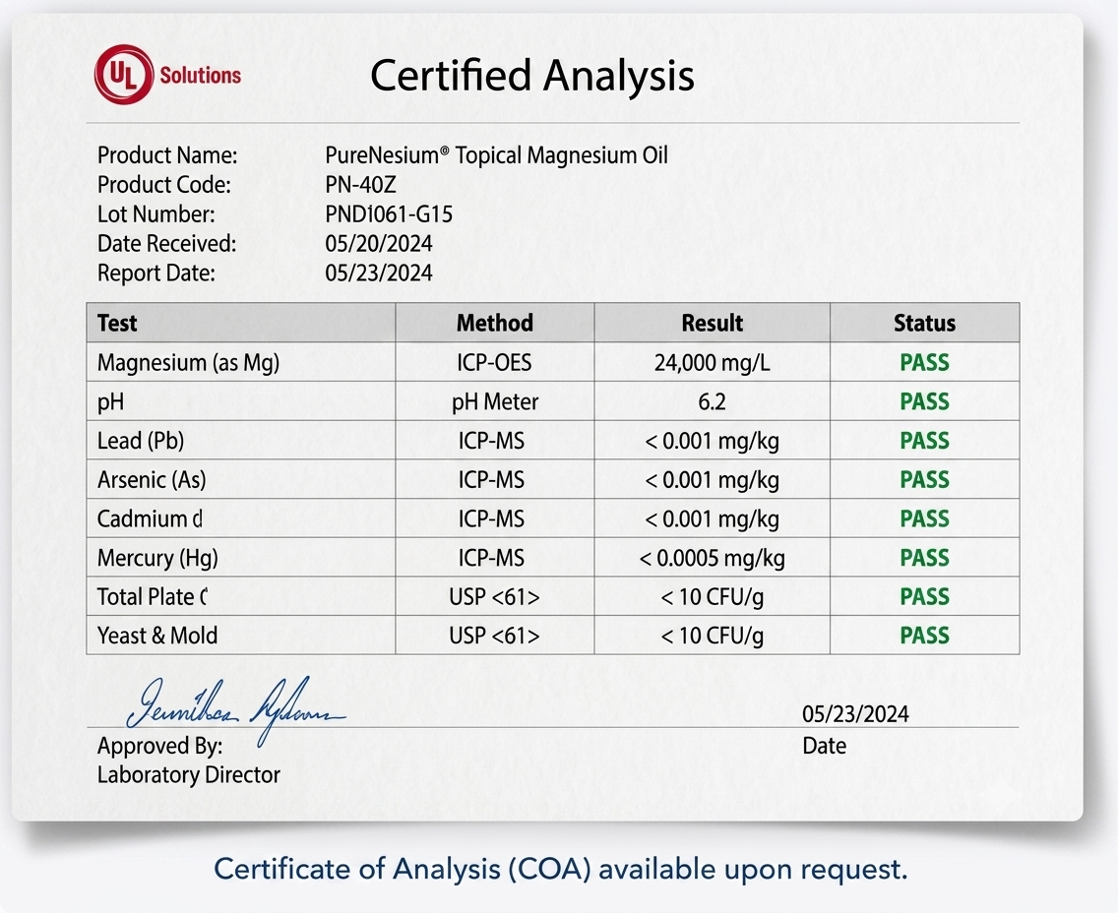Screen dimensions: 1118x913
Task: Select the Magnesium (as Mg) row label
Action: click(188, 363)
